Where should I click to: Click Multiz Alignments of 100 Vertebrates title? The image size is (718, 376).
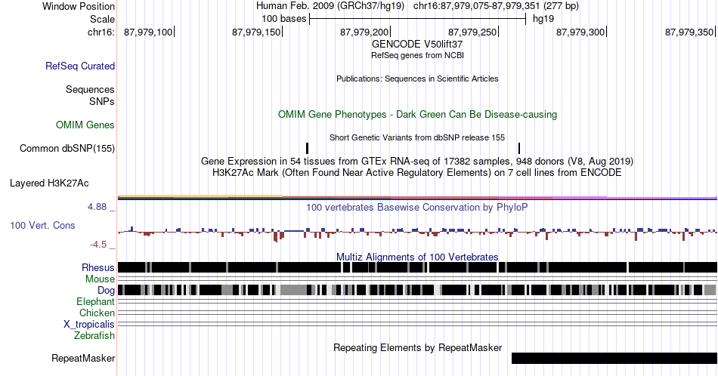417,257
